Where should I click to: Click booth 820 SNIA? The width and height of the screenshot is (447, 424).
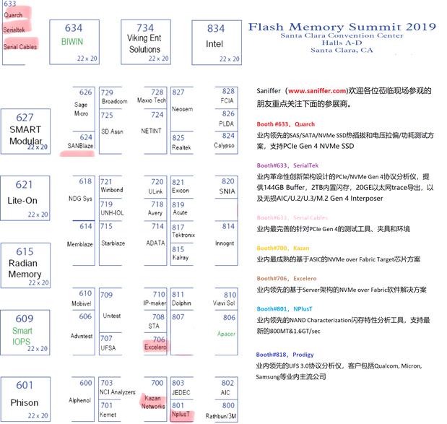[226, 187]
